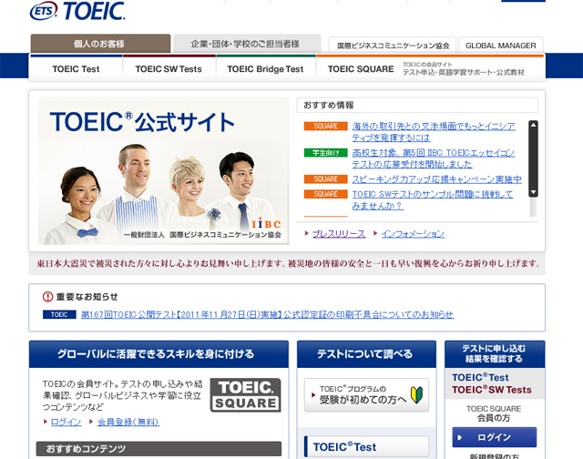
Task: Open 受験が初めての方へ button
Action: pos(366,394)
